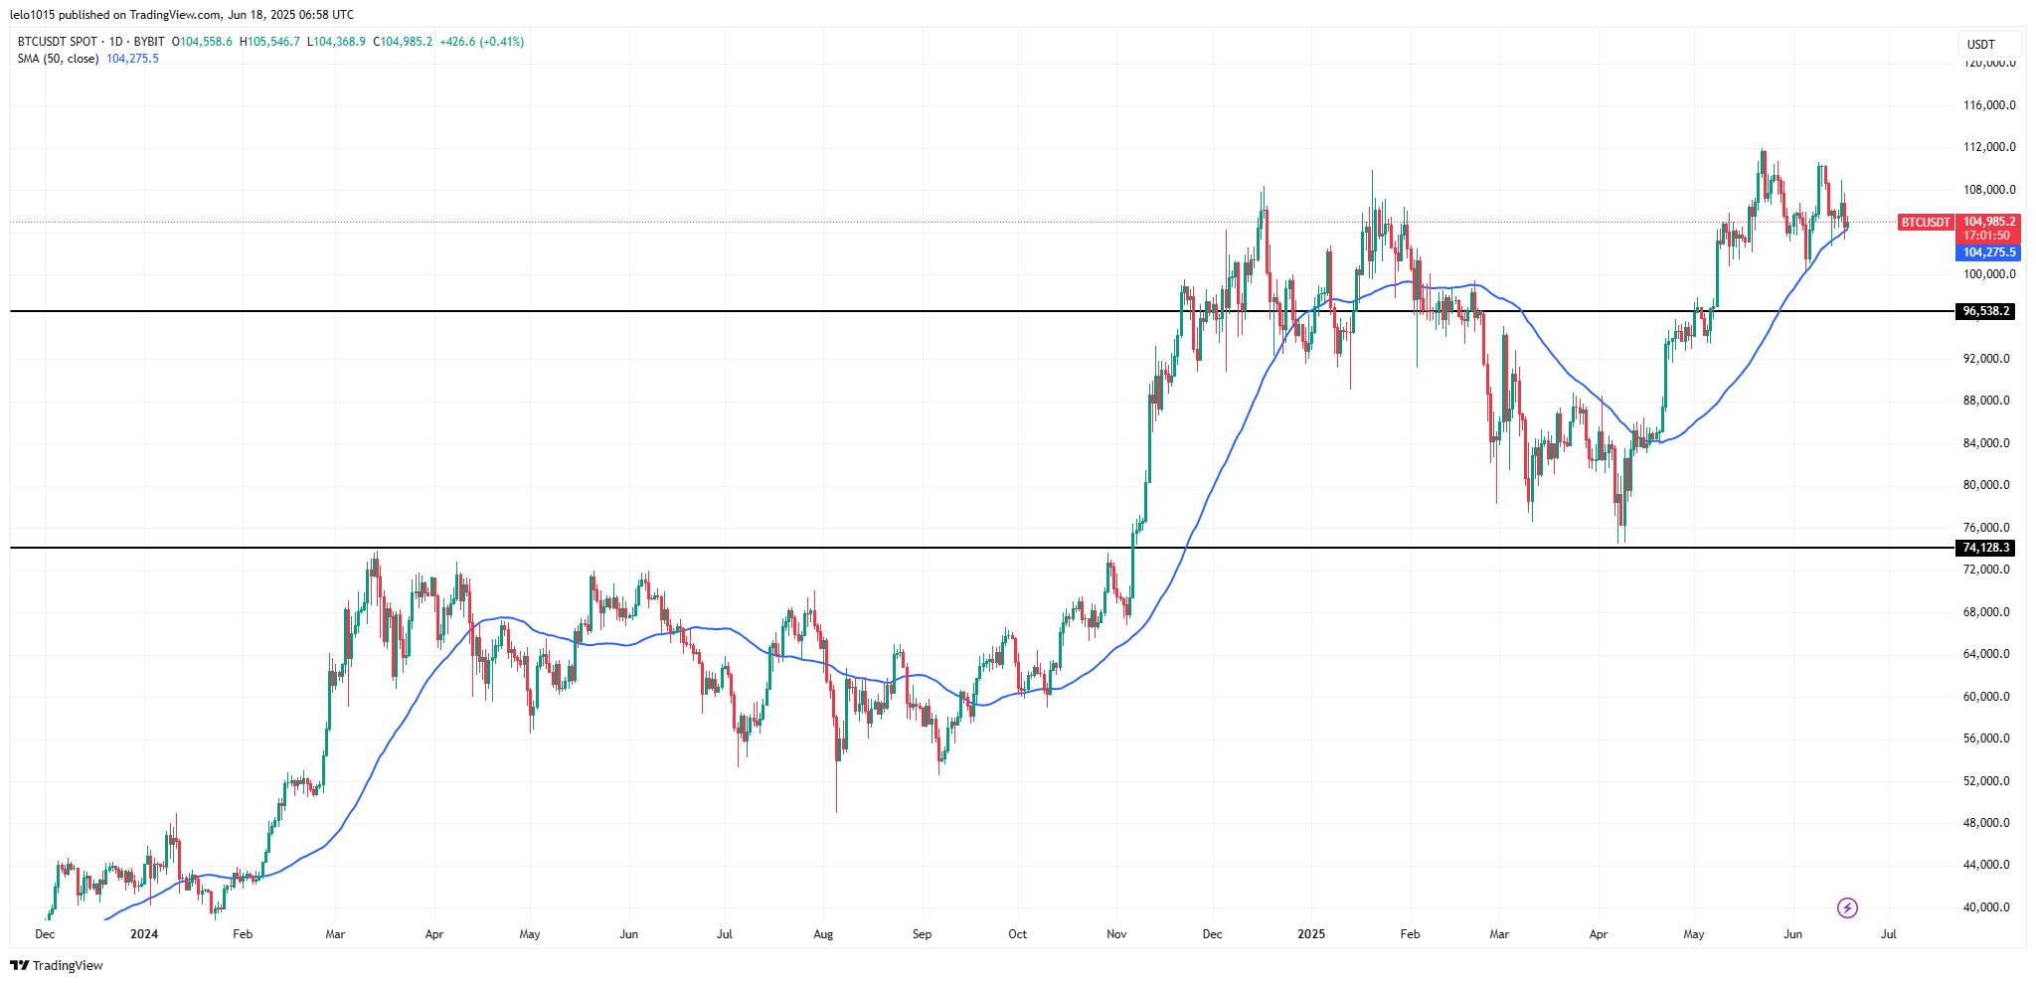Viewport: 2036px width, 983px height.
Task: Click the blue 104,275.5 SMA axis label
Action: [1988, 252]
